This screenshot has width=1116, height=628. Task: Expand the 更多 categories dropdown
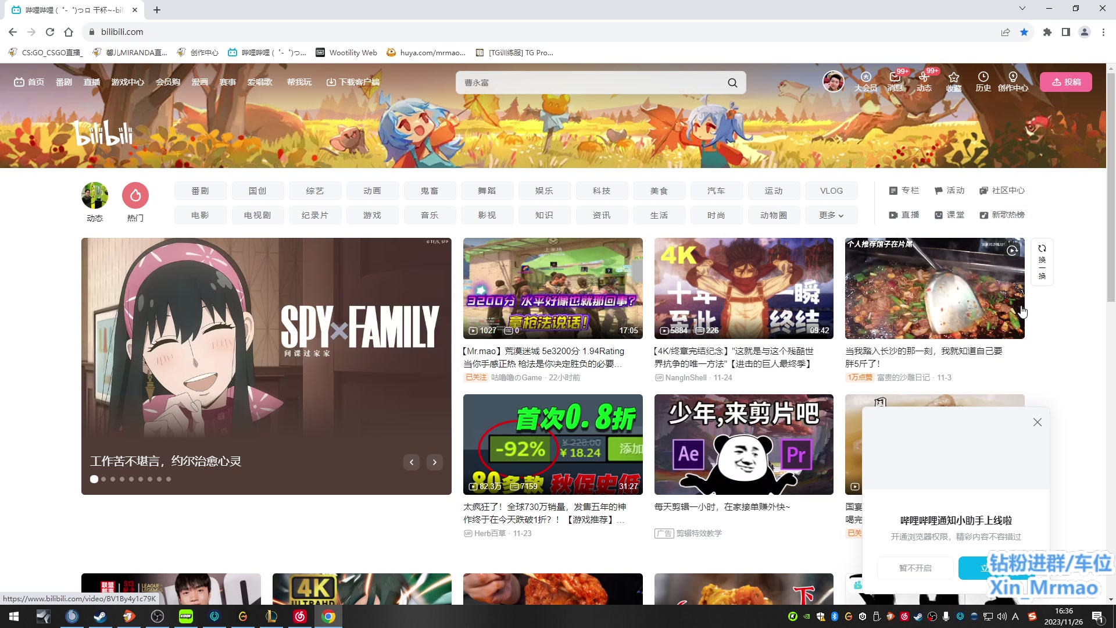point(831,215)
